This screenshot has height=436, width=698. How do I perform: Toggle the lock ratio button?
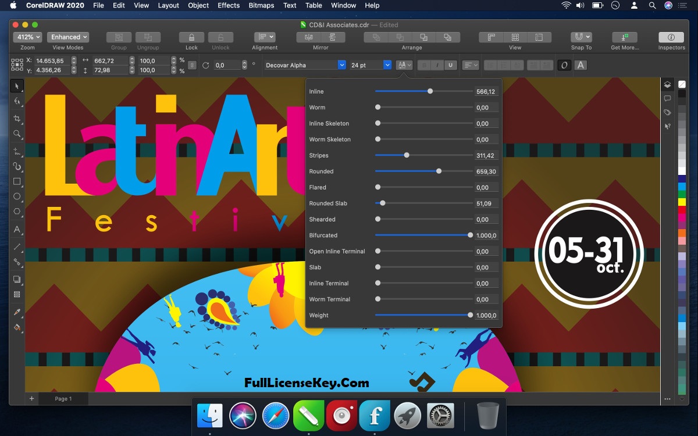tap(193, 65)
